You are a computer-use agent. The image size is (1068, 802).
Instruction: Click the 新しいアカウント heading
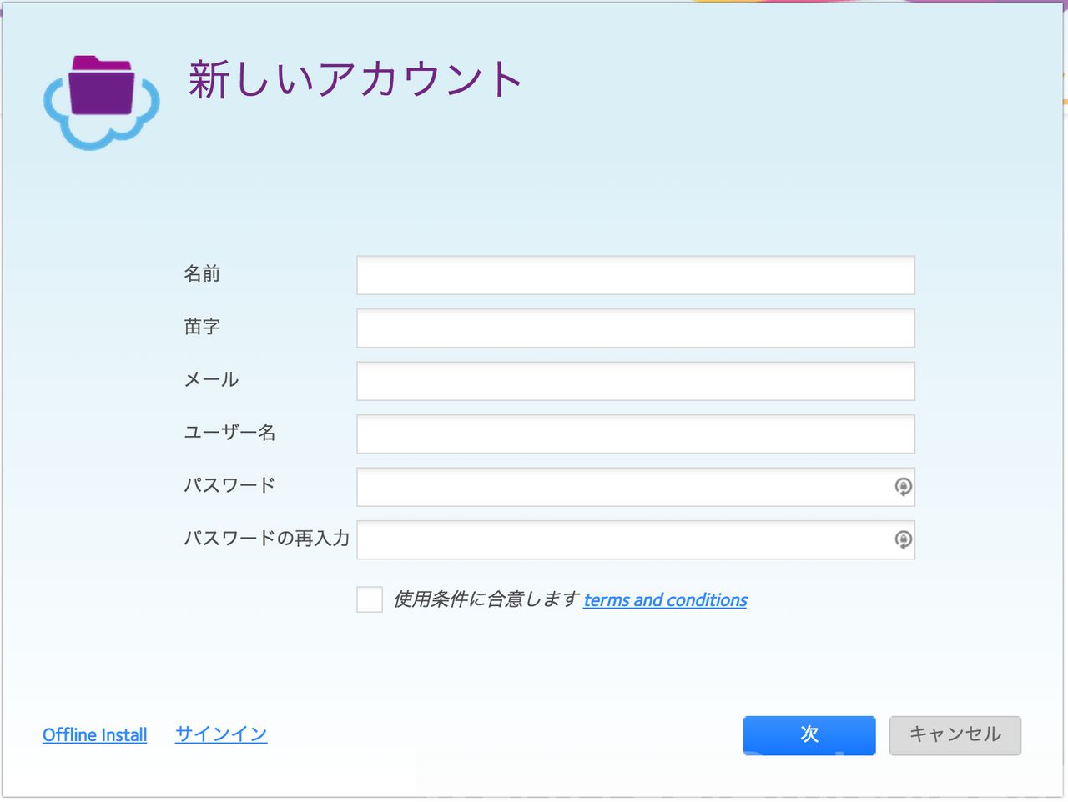[x=356, y=80]
